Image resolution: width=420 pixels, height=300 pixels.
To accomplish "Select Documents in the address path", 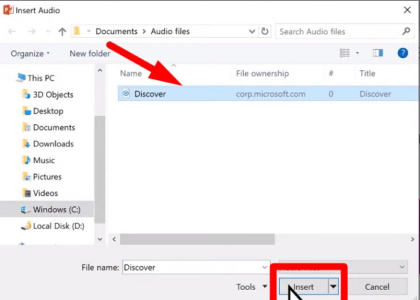I will pos(117,32).
